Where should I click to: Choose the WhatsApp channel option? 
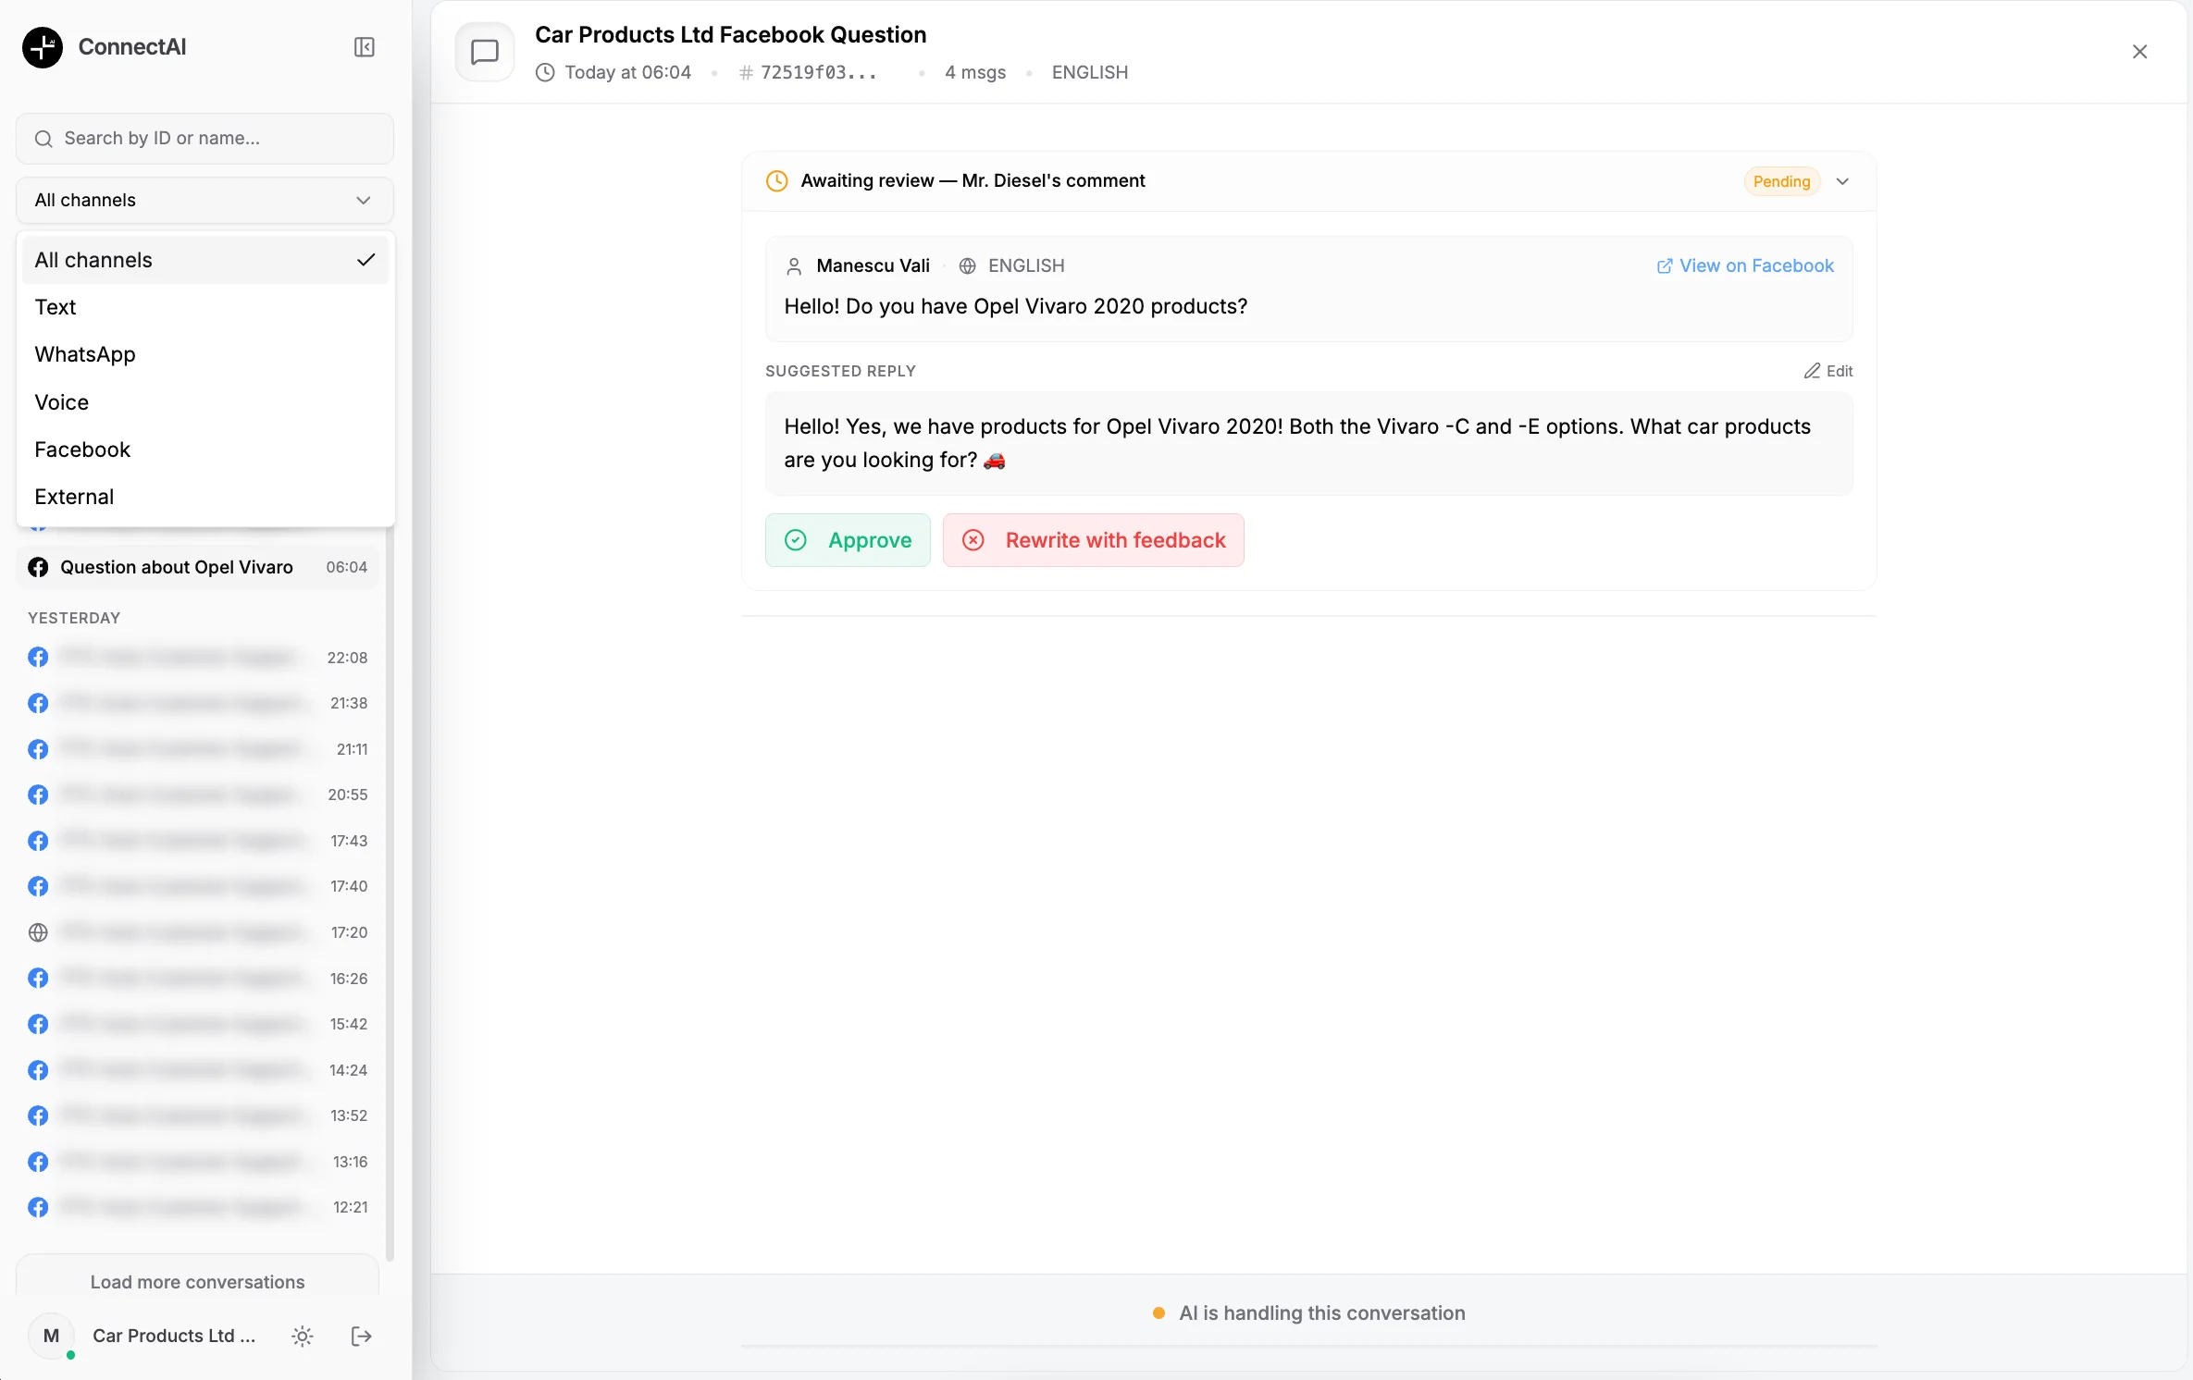(x=204, y=354)
